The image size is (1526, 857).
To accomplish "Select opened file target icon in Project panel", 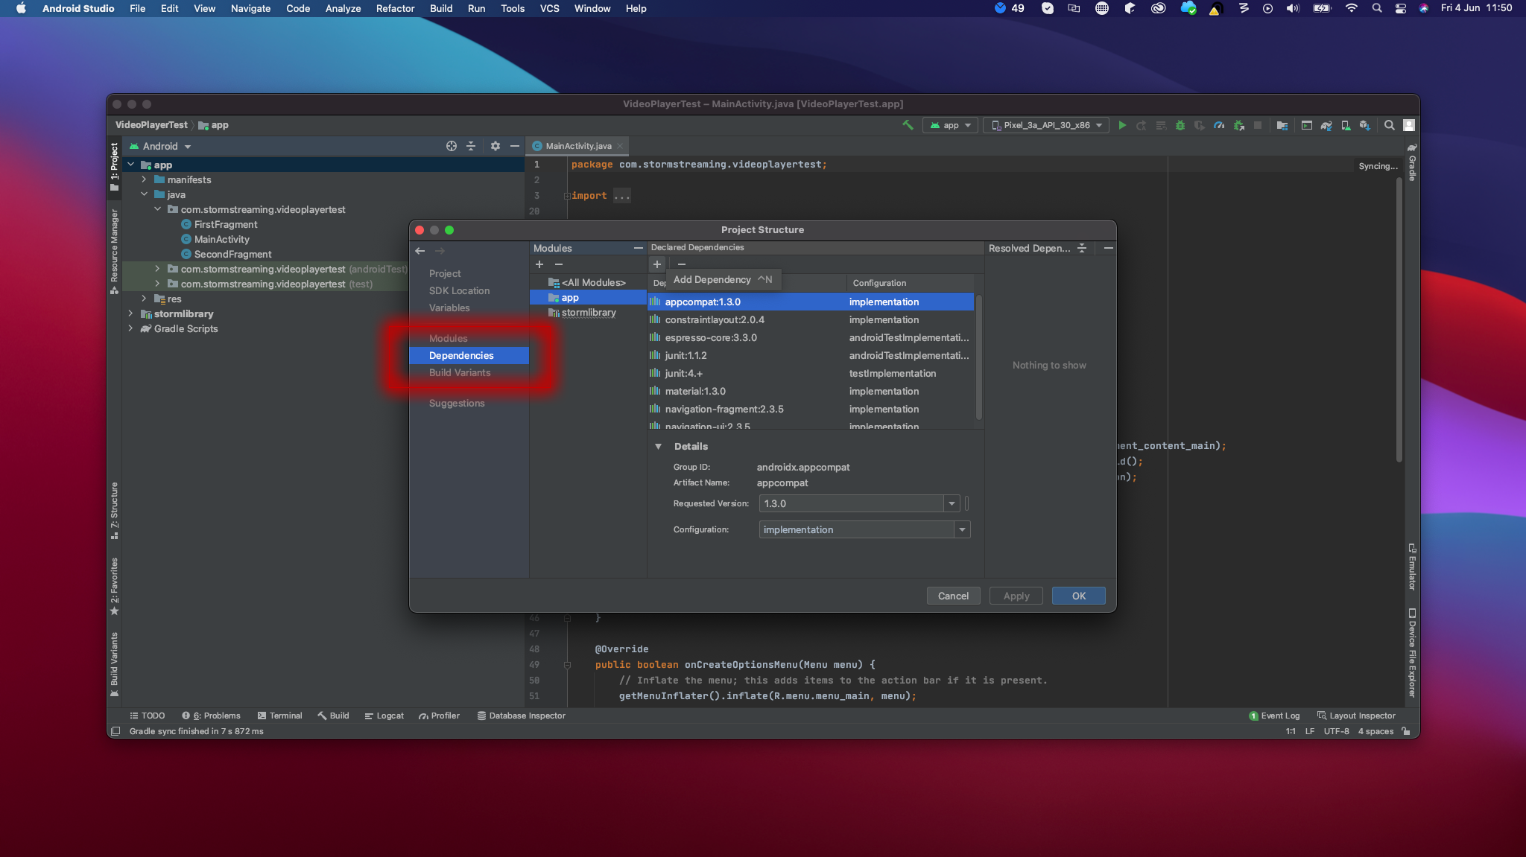I will (452, 146).
